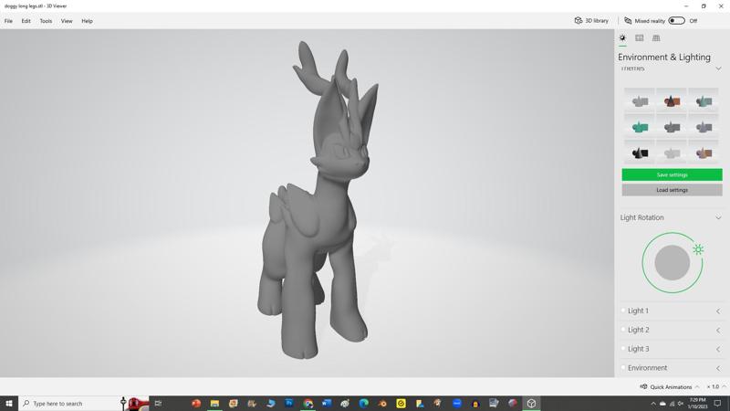Open Blender from the taskbar
This screenshot has height=411, width=730.
pyautogui.click(x=382, y=403)
